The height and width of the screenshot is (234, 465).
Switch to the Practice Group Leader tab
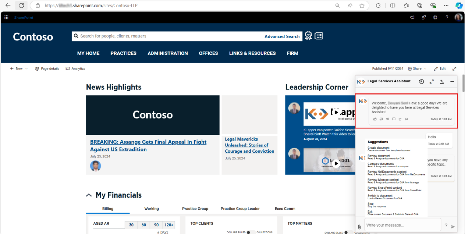click(x=240, y=209)
